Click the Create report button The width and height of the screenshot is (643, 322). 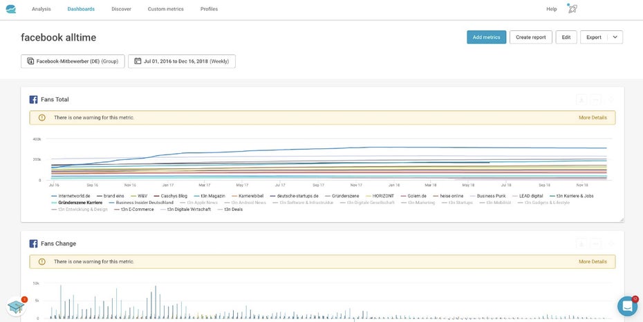tap(530, 37)
